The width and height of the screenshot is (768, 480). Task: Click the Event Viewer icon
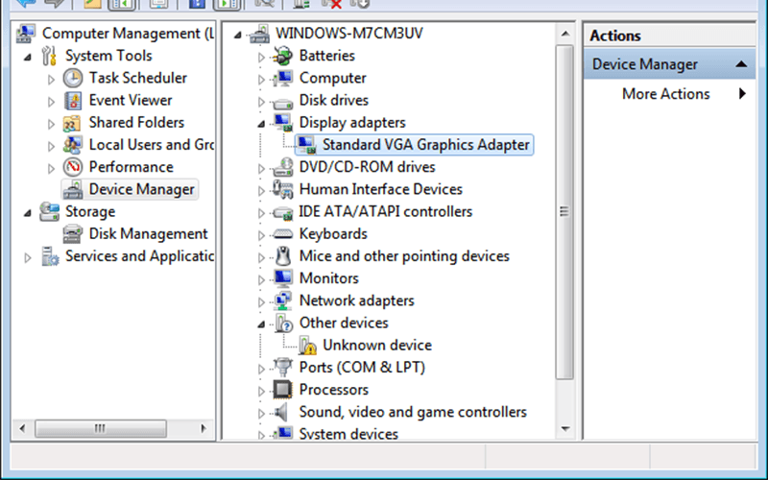73,101
